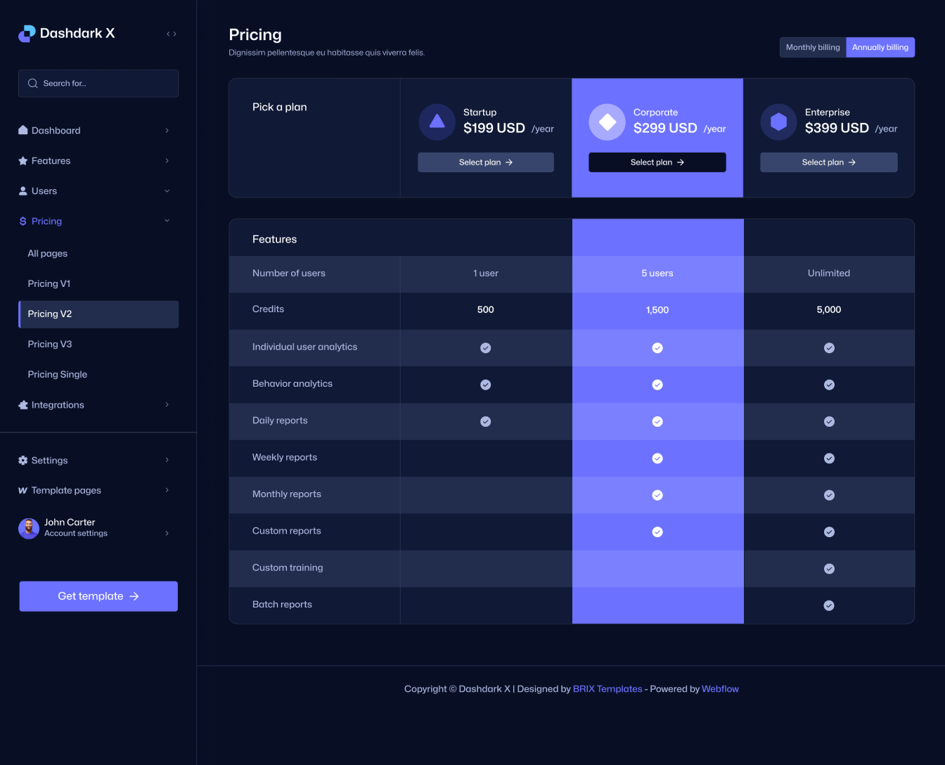The height and width of the screenshot is (765, 945).
Task: Open the Pricing V1 page
Action: pyautogui.click(x=49, y=283)
